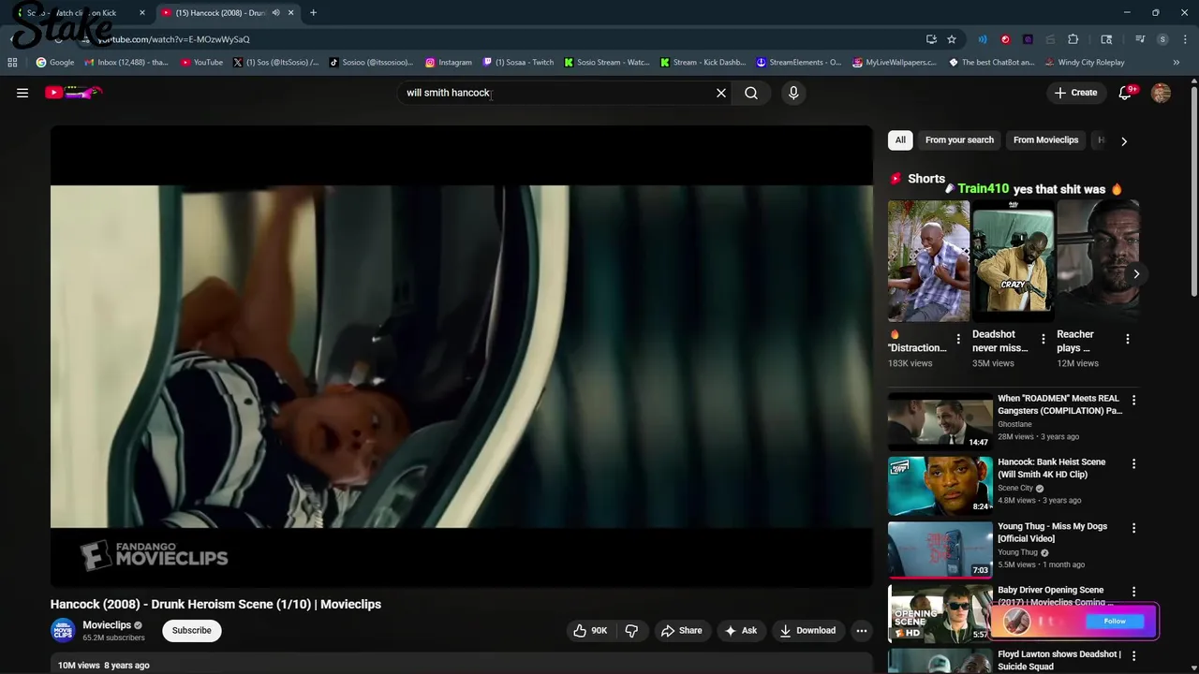This screenshot has height=674, width=1199.
Task: Open Young Thug Miss My Dogs thumbnail
Action: tap(940, 549)
